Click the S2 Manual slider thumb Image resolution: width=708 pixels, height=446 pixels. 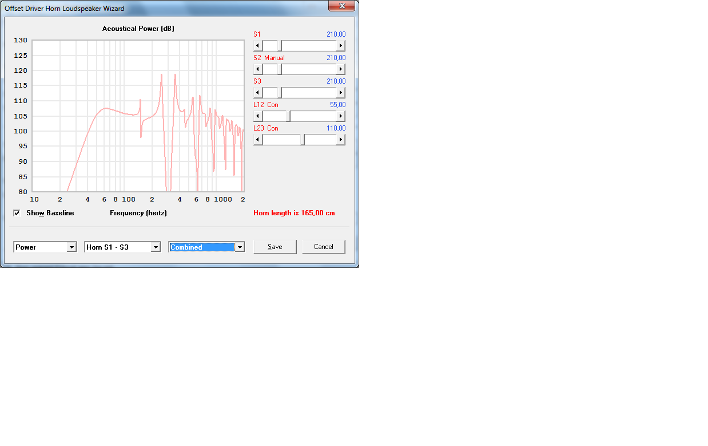tap(280, 69)
